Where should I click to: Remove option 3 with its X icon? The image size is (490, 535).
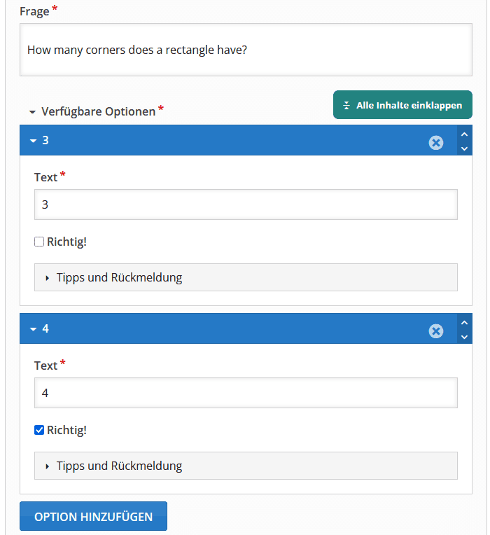click(436, 143)
